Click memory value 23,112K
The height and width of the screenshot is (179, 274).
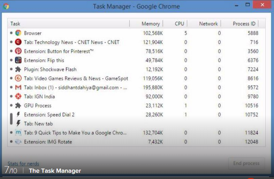154,106
